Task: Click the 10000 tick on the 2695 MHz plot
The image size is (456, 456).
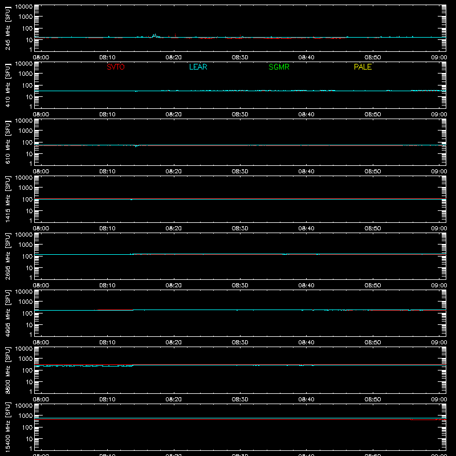Action: pyautogui.click(x=24, y=235)
